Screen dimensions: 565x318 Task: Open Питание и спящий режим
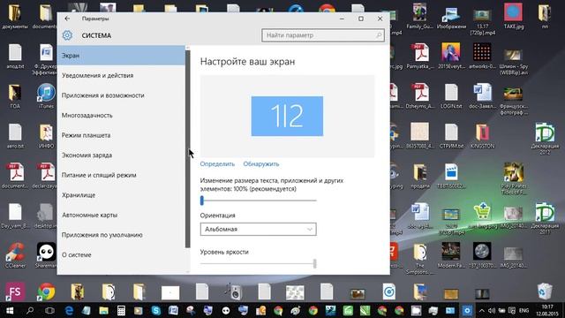121,175
